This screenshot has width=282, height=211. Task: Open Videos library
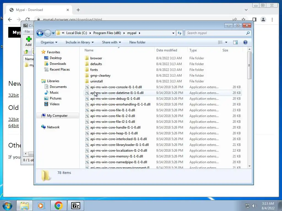tap(55, 104)
